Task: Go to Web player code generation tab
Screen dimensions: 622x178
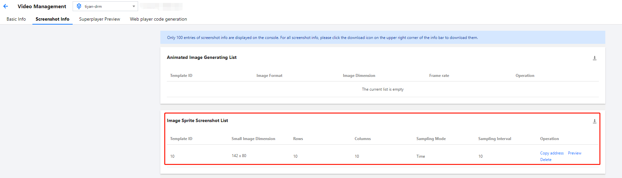Action: [x=158, y=19]
